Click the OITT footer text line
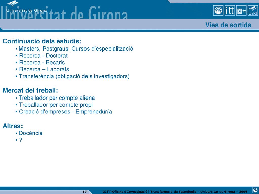 pyautogui.click(x=175, y=192)
